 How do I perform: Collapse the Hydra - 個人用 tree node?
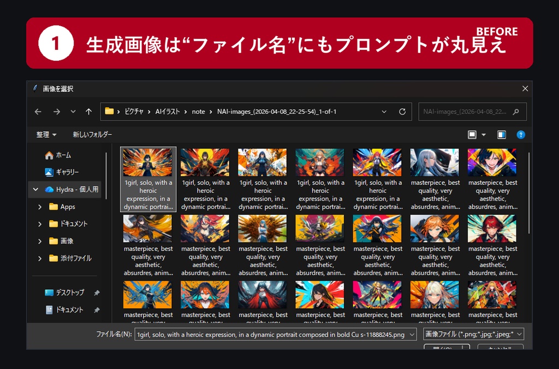coord(35,190)
